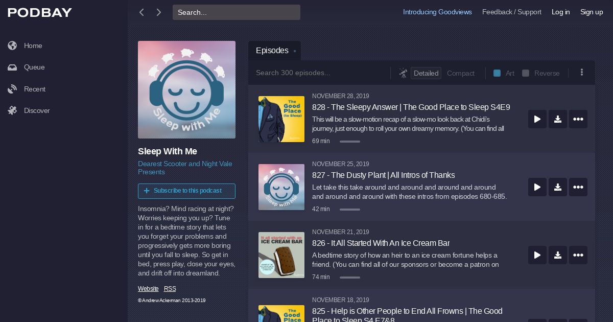Image resolution: width=613 pixels, height=322 pixels.
Task: Download episode 828 The Sleepy Answer
Action: tap(558, 119)
